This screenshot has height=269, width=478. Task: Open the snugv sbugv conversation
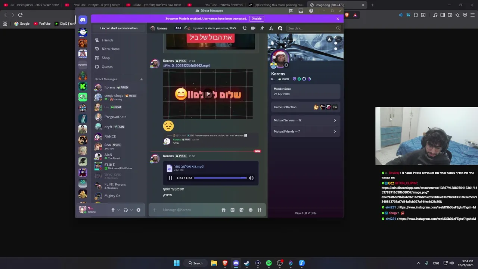pyautogui.click(x=119, y=97)
